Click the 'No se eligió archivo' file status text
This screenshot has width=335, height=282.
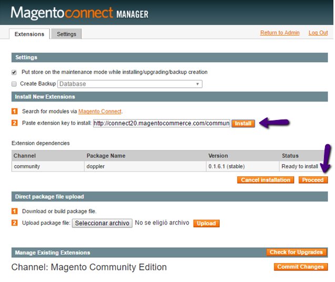[162, 223]
